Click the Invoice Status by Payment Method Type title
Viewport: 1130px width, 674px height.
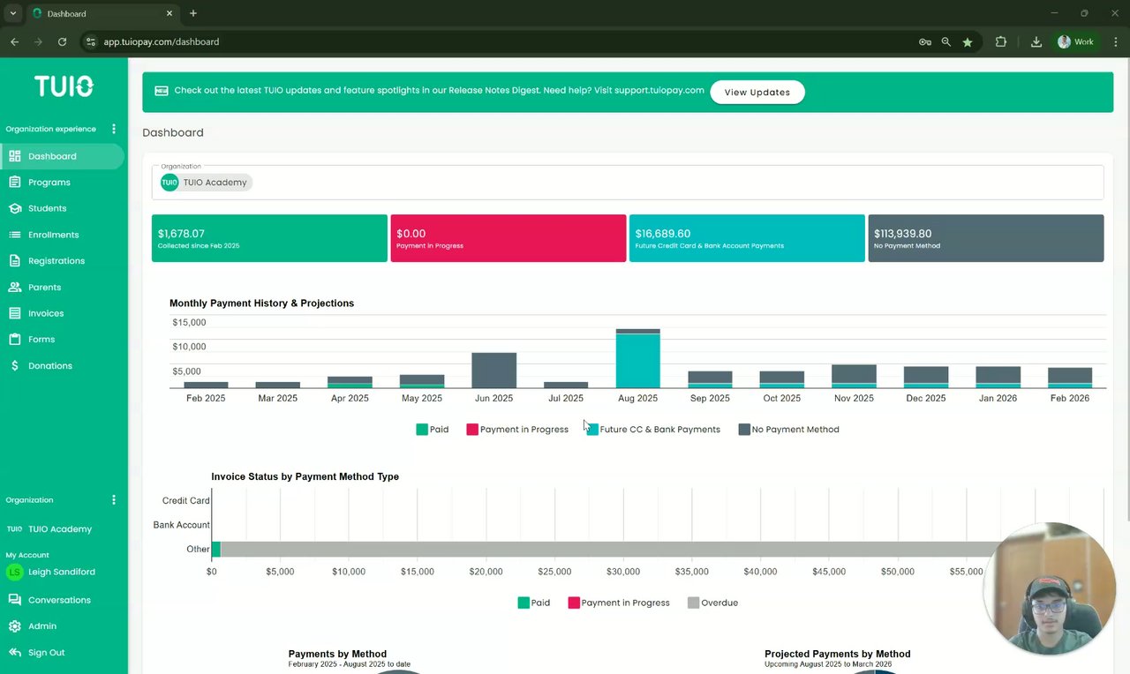pyautogui.click(x=305, y=476)
